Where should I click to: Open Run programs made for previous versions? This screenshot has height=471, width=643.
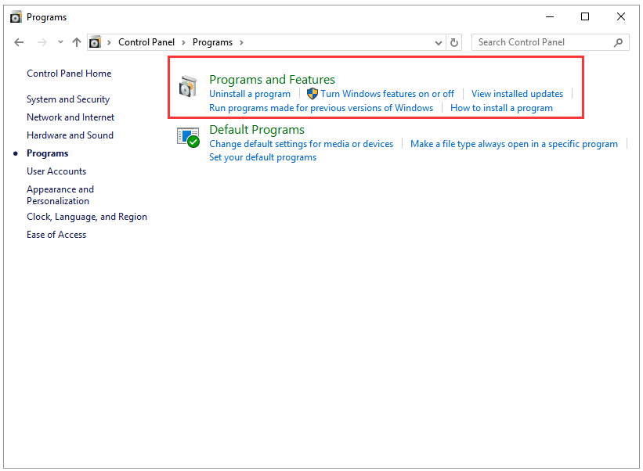coord(321,108)
